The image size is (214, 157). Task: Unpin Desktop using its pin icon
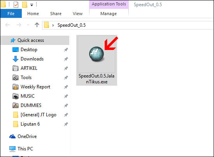tap(66, 50)
